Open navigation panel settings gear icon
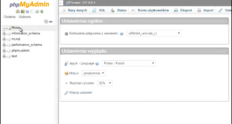This screenshot has height=124, width=232. (x=37, y=11)
